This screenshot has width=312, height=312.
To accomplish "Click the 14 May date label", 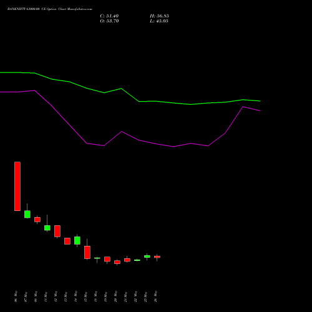I will pyautogui.click(x=76, y=296).
